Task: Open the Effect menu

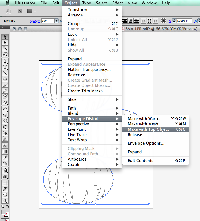Action: (x=117, y=3)
